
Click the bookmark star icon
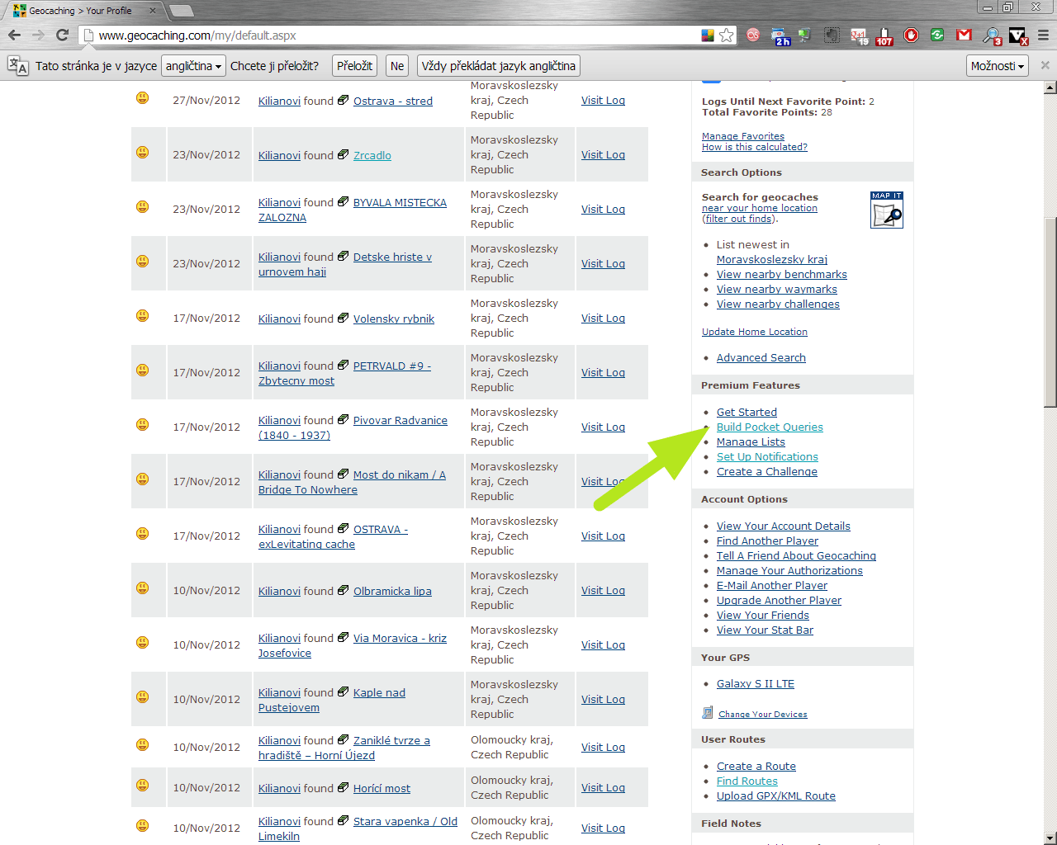pos(726,35)
